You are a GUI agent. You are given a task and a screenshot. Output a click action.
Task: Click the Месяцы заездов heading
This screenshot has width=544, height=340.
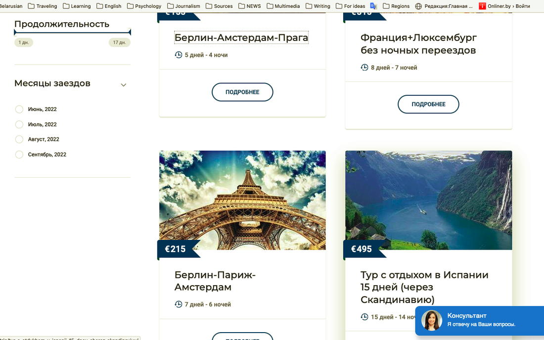(52, 83)
